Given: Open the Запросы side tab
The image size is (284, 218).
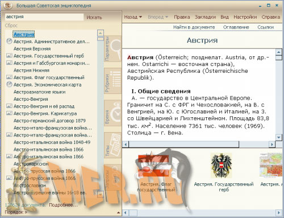Looking at the screenshot, I should point(112,178).
